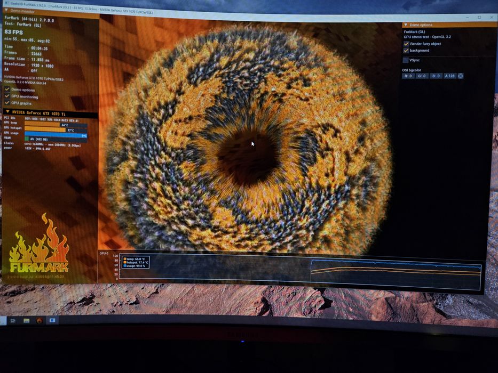This screenshot has width=498, height=373.
Task: Click the GPU temp bar showing 66°C
Action: pyautogui.click(x=56, y=125)
